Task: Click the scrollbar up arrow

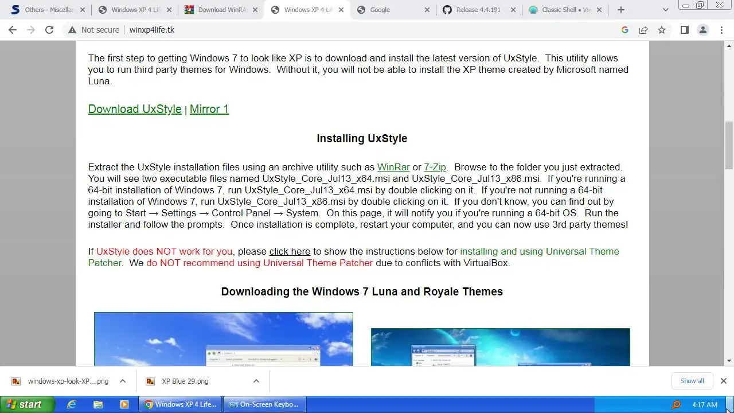Action: click(729, 45)
